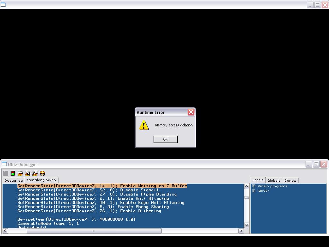
Task: Select the render item in Locals
Action: tap(263, 191)
